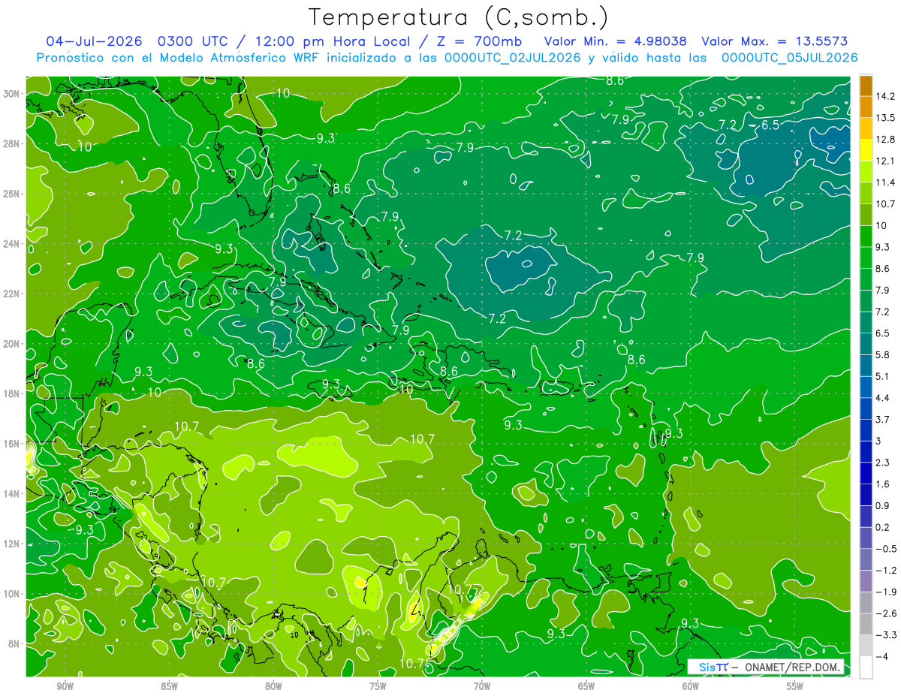
Task: Click the "30N" latitude axis label
Action: point(11,94)
